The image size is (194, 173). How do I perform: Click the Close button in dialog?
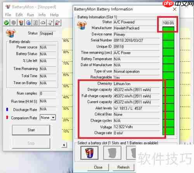[x=98, y=167]
